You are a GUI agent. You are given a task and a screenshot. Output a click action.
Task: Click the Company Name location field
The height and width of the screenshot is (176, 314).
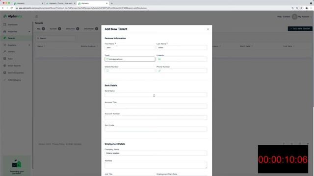(x=156, y=153)
